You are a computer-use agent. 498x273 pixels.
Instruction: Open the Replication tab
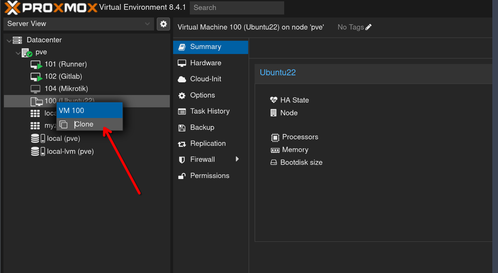click(x=210, y=144)
